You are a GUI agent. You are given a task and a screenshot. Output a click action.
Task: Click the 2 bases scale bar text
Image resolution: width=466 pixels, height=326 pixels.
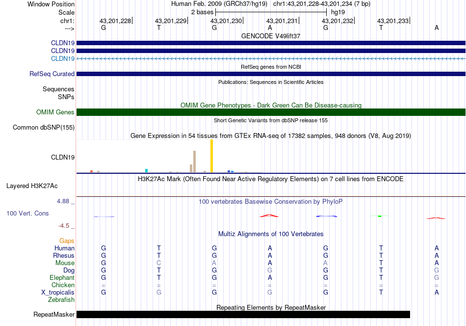pos(203,12)
